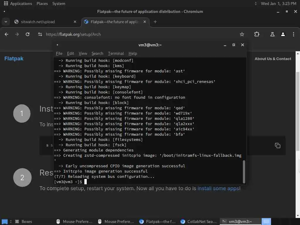Open a new Chromium tab

pyautogui.click(x=155, y=22)
